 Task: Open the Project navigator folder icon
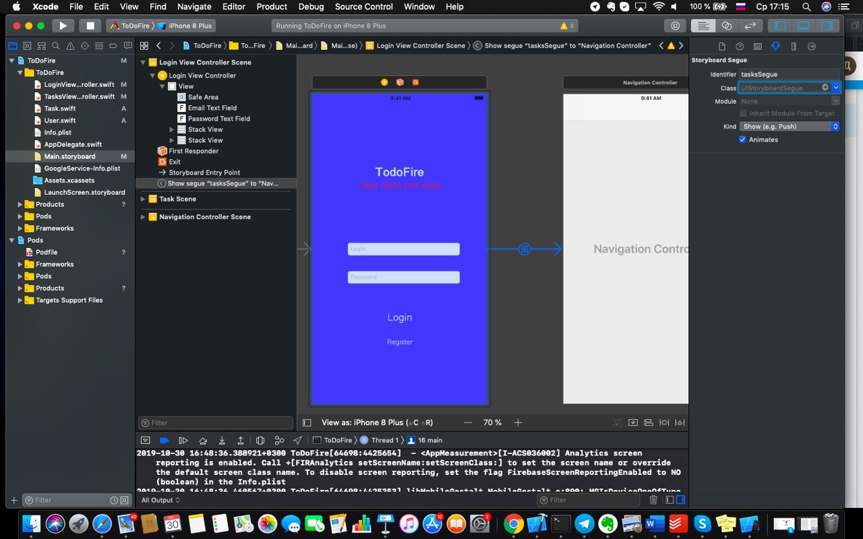tap(12, 46)
